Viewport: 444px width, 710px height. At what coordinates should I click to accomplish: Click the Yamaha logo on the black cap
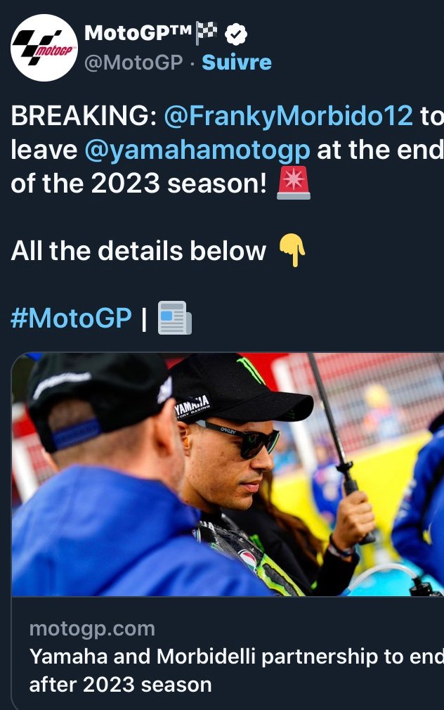coord(192,405)
